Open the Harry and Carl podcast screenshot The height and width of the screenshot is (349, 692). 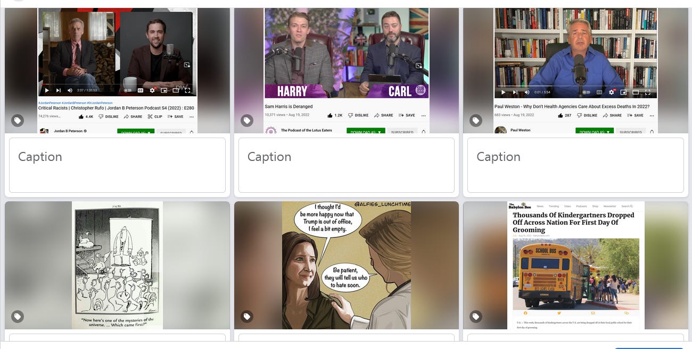point(347,70)
